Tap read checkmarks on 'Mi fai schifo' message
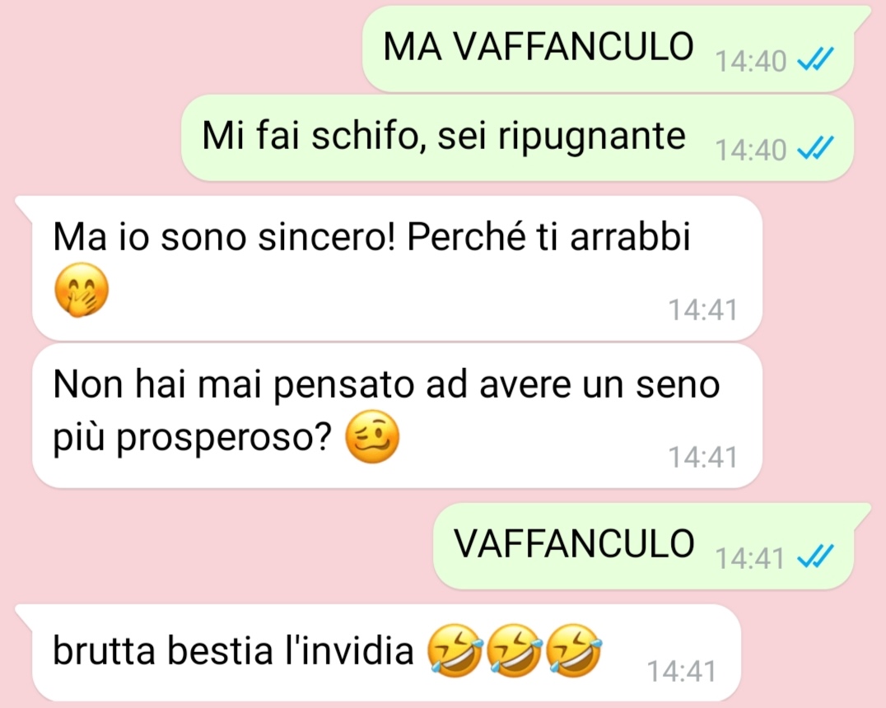 (815, 149)
